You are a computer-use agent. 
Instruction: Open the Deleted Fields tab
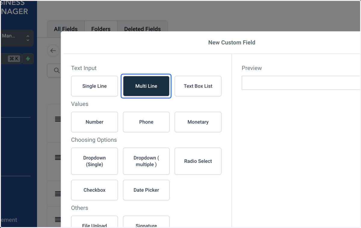click(x=142, y=29)
